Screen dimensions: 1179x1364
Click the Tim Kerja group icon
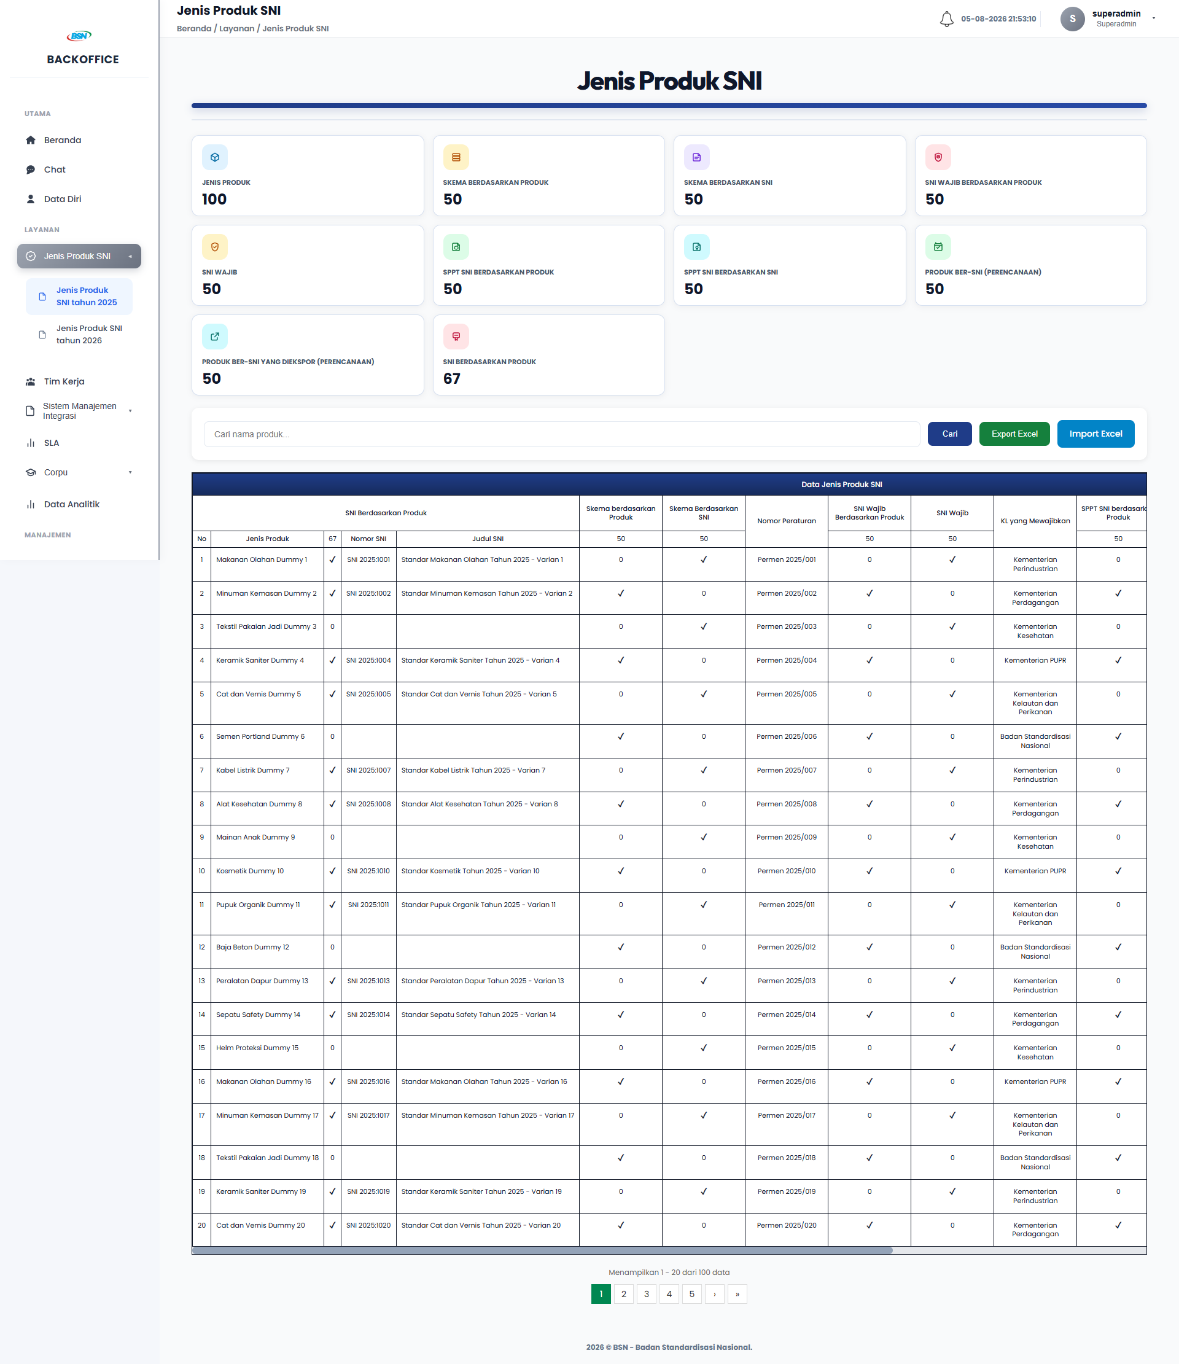(30, 382)
